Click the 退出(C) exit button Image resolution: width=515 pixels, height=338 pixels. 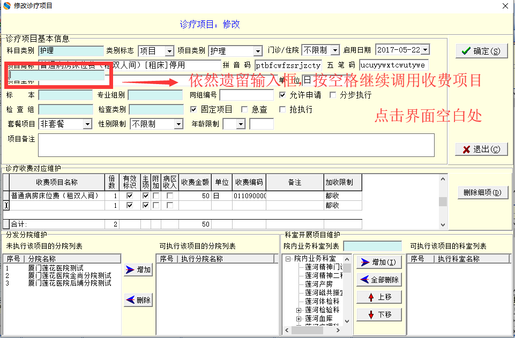coord(481,149)
